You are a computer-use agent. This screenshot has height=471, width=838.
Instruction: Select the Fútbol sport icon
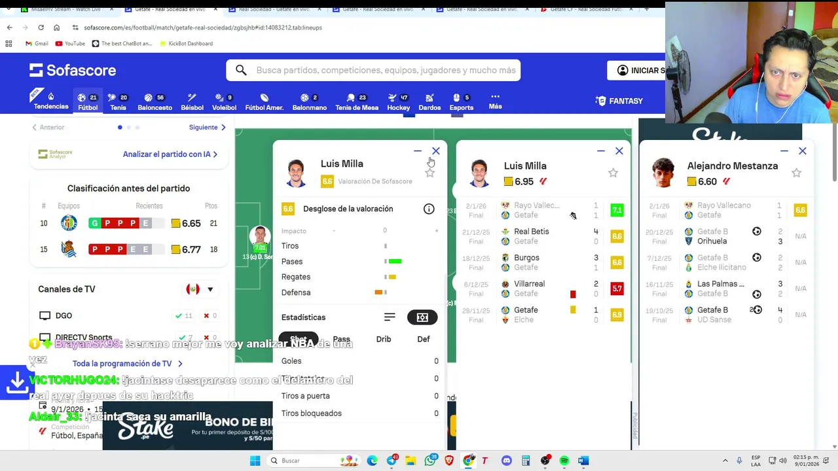coord(88,101)
